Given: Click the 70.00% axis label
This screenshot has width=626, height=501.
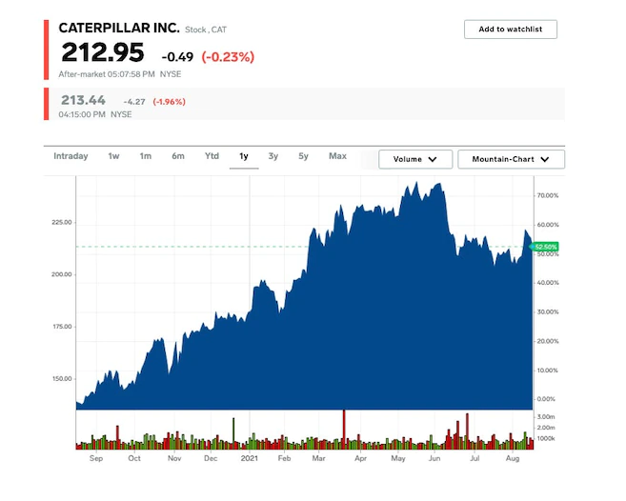Looking at the screenshot, I should coord(548,195).
